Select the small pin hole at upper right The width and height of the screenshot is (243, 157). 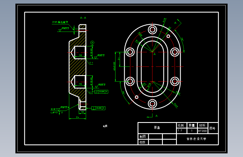[168, 36]
